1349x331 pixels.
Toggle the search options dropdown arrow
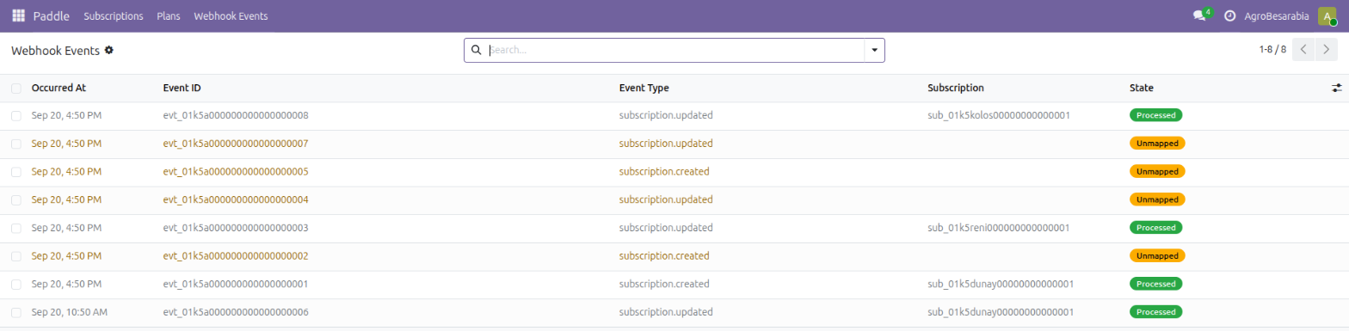tap(874, 50)
